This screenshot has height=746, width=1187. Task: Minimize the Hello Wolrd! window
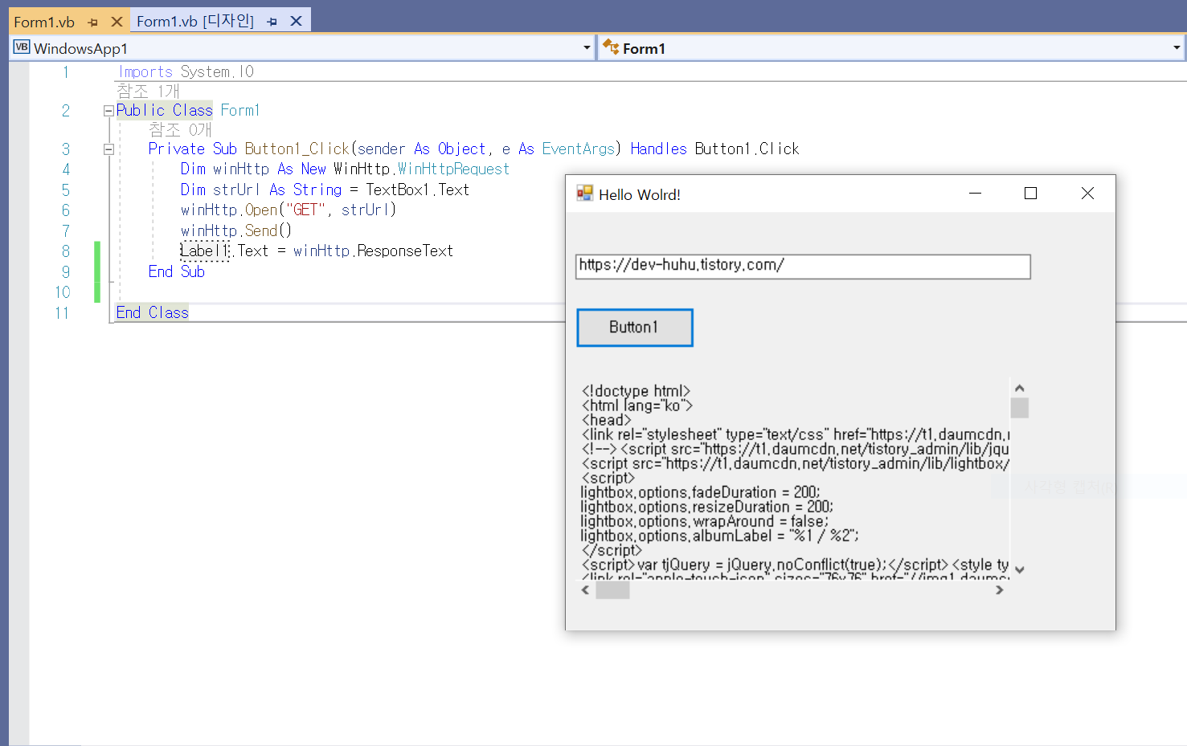975,194
